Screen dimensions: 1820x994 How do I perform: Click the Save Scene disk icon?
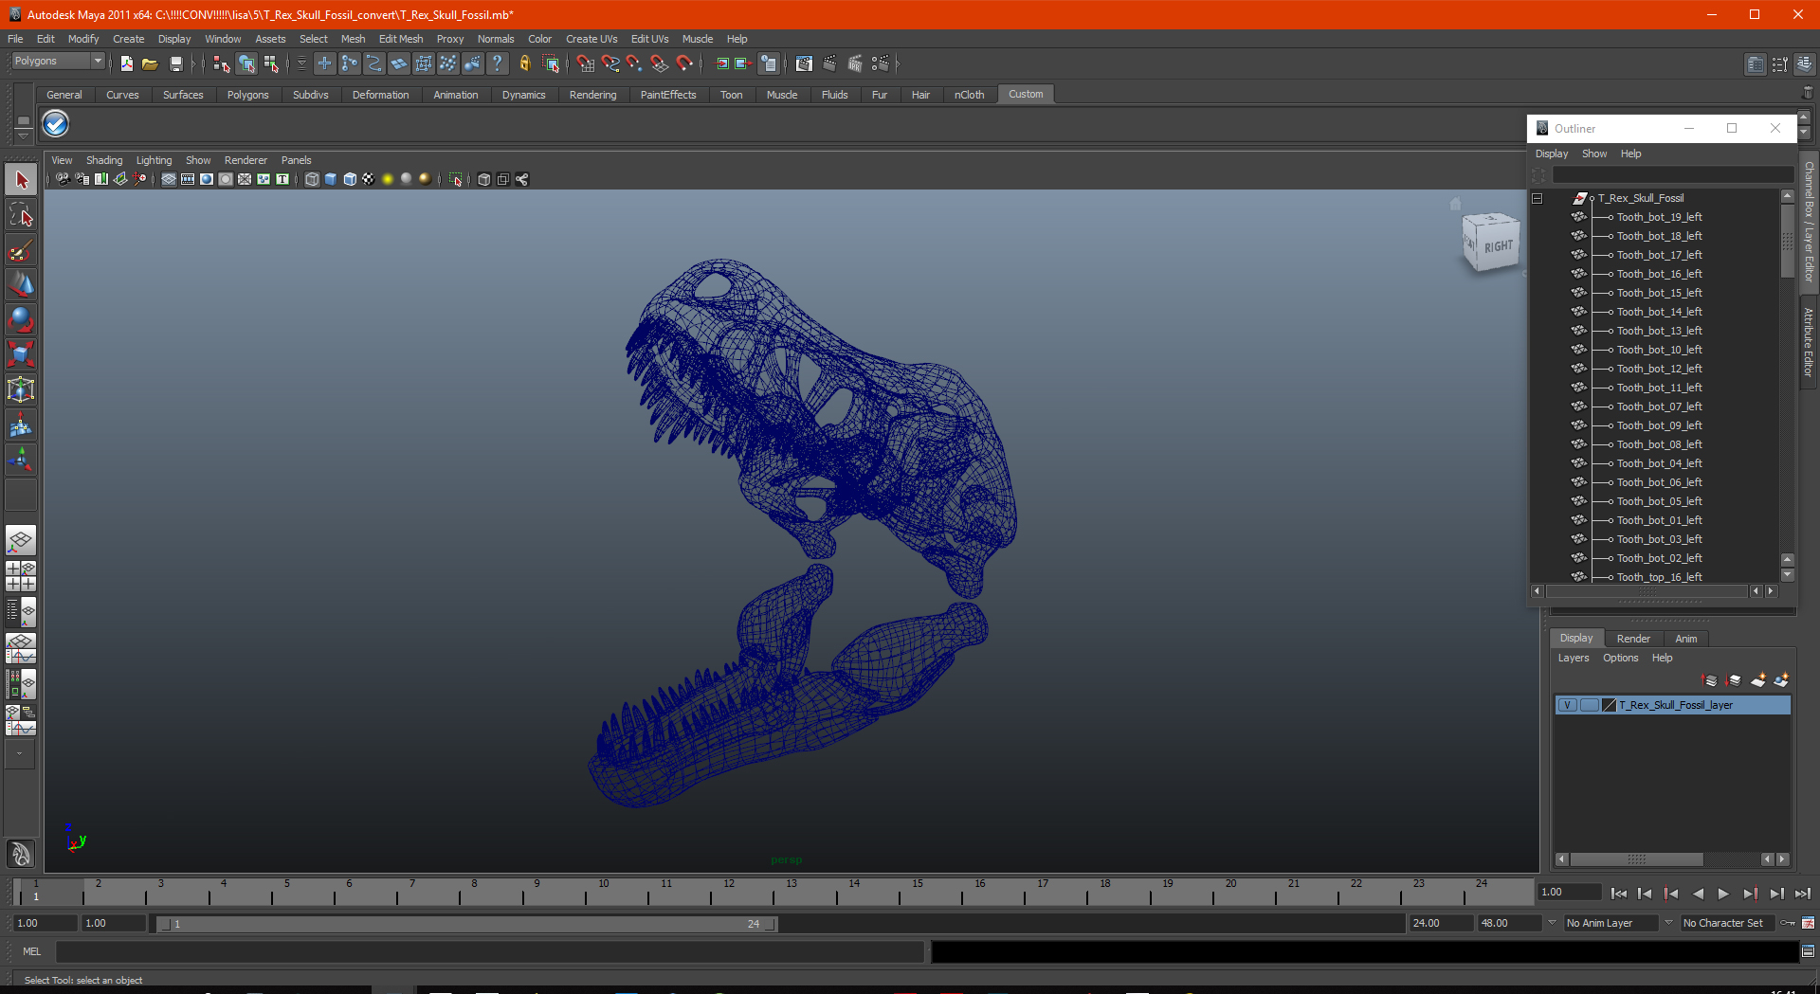[175, 63]
